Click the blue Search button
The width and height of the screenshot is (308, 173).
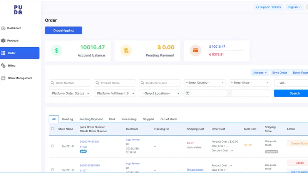click(291, 93)
